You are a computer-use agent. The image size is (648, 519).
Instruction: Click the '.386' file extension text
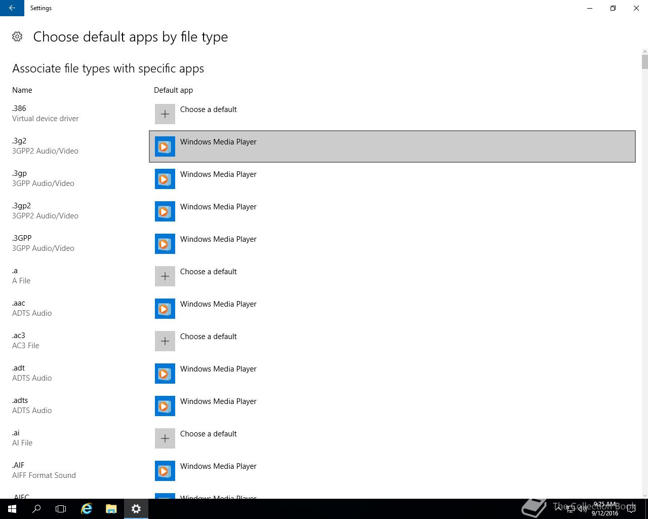pos(19,108)
